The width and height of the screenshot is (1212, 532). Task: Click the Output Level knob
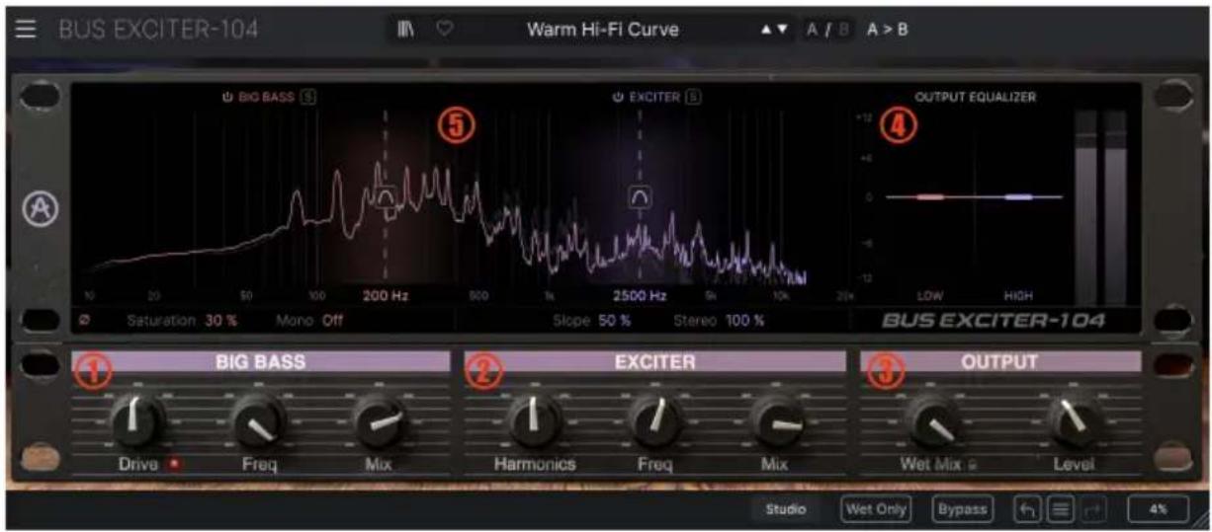[x=1074, y=420]
